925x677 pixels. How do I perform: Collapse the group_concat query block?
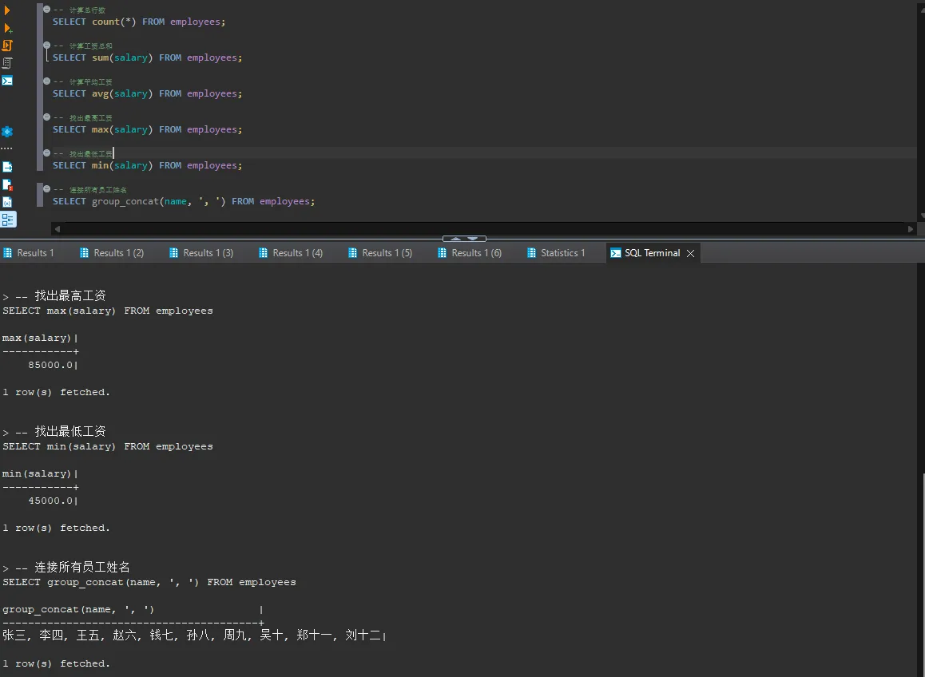click(46, 188)
